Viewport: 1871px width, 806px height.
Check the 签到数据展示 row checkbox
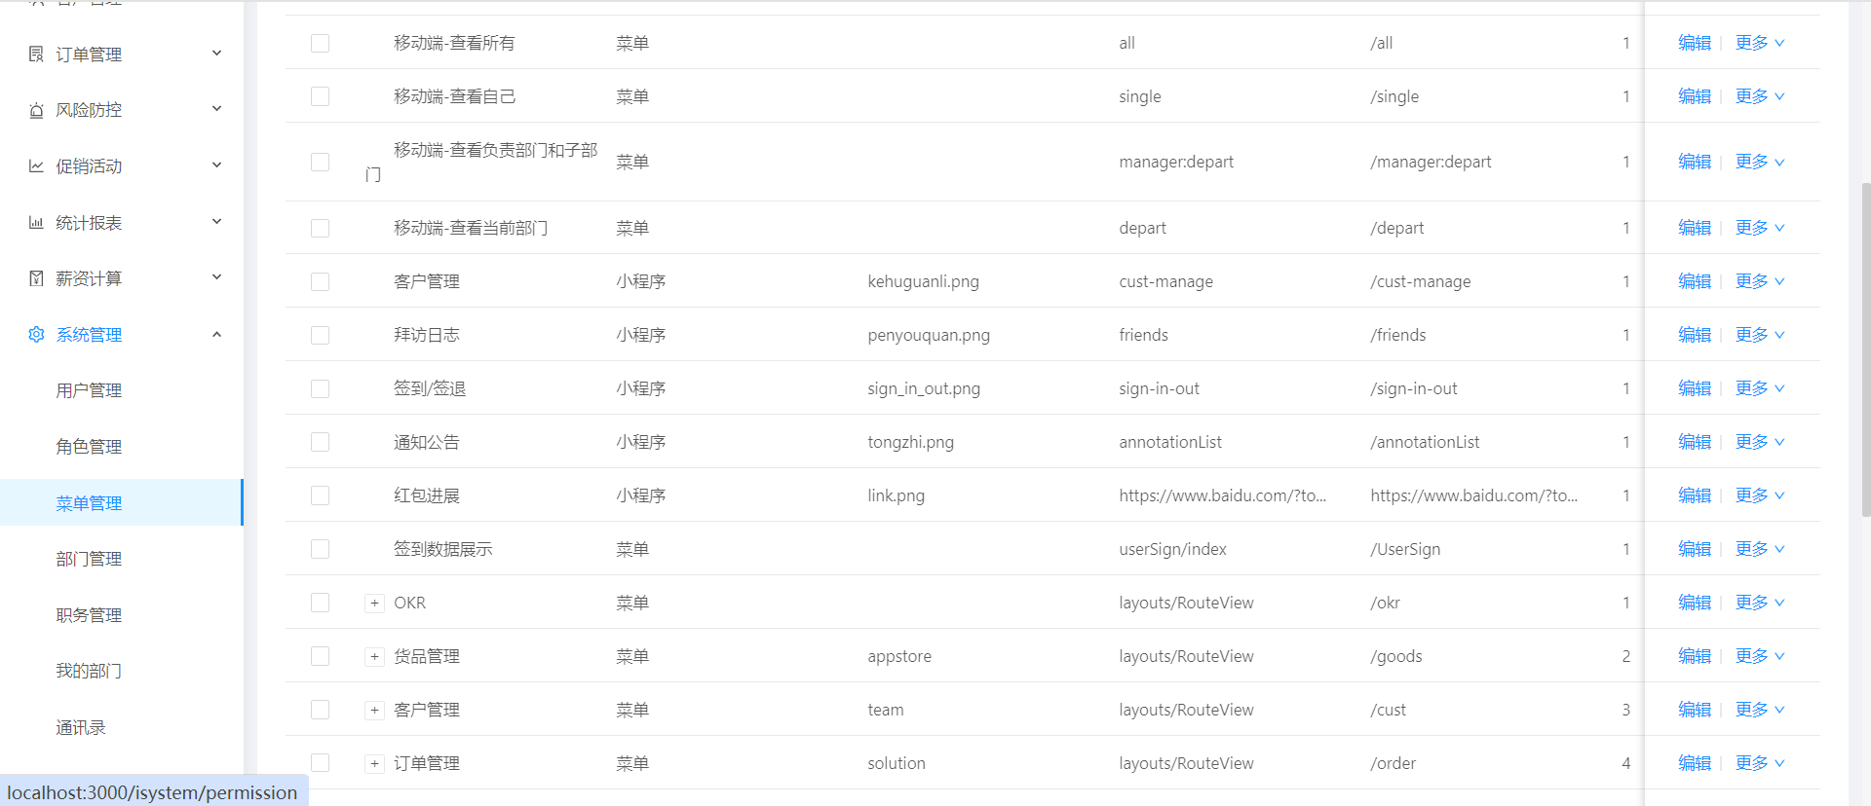(320, 549)
